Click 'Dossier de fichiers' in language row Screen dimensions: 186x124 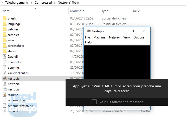tap(114, 24)
